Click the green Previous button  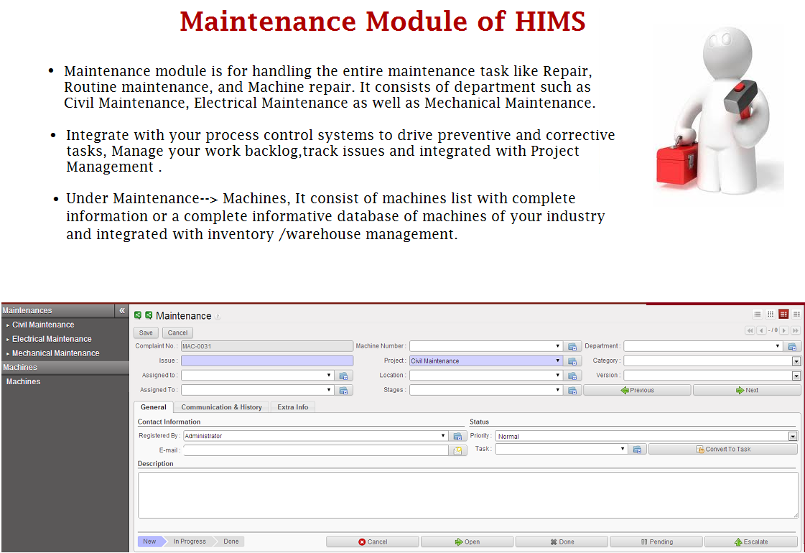coord(637,390)
